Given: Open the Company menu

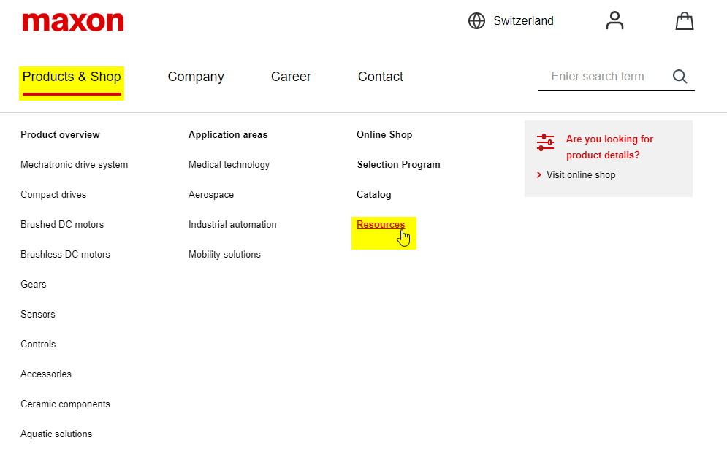Looking at the screenshot, I should 196,77.
